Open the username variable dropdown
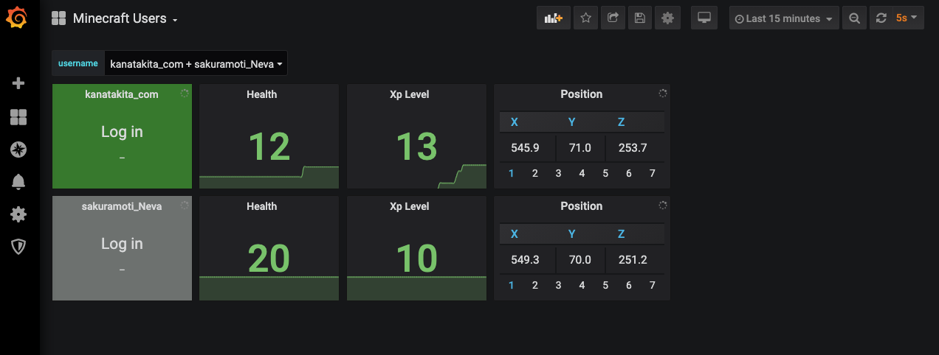 coord(196,64)
